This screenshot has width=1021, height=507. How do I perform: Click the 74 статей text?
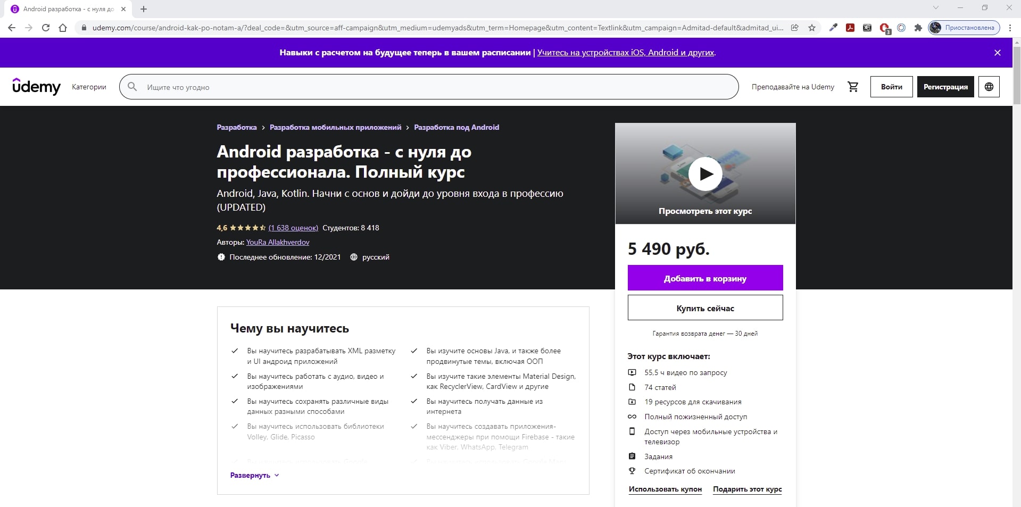[660, 387]
